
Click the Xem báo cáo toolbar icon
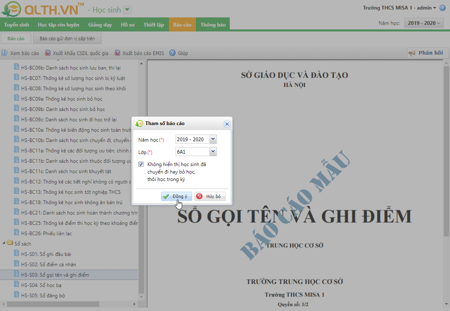5,53
